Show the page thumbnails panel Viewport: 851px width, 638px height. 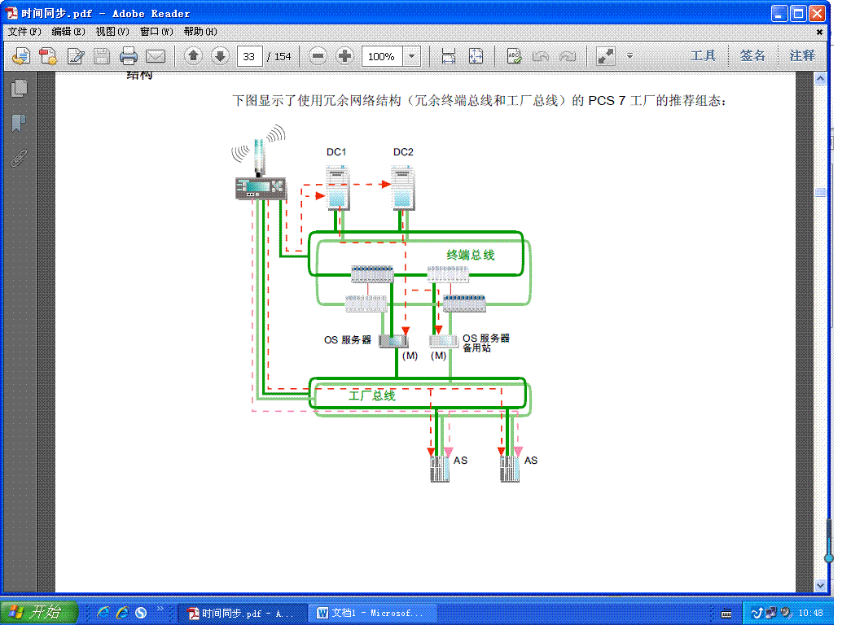(19, 89)
